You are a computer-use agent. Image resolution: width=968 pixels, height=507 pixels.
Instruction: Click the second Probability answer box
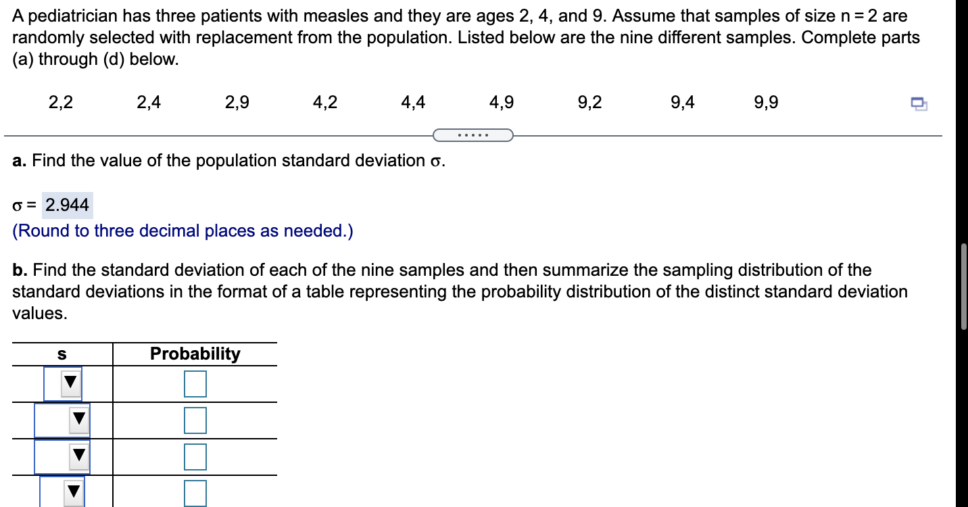(195, 419)
